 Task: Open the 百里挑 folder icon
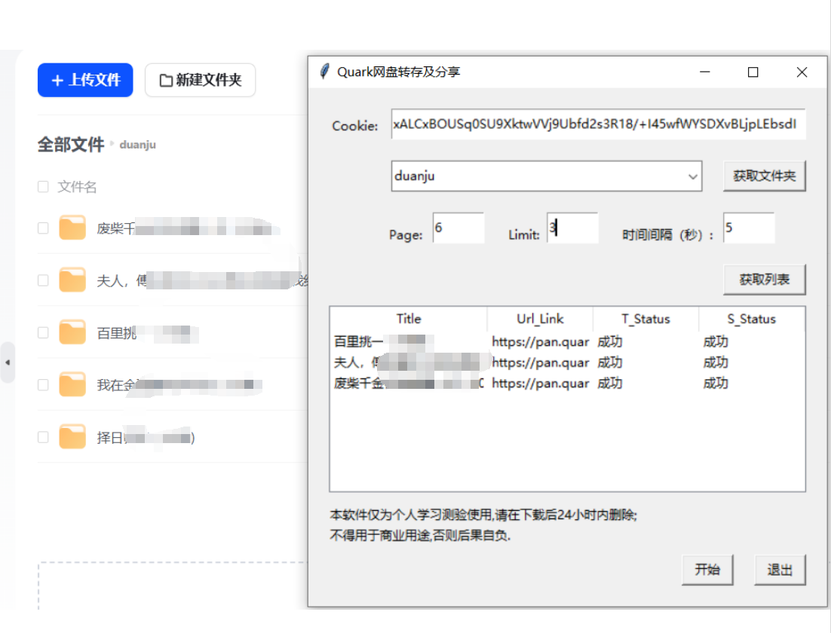tap(72, 332)
